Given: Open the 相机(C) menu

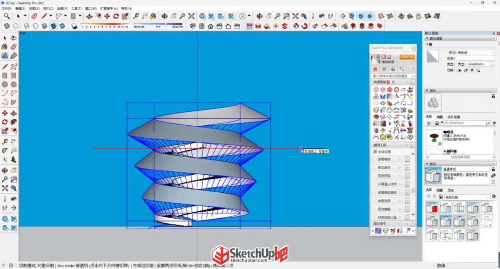Looking at the screenshot, I should click(x=48, y=9).
